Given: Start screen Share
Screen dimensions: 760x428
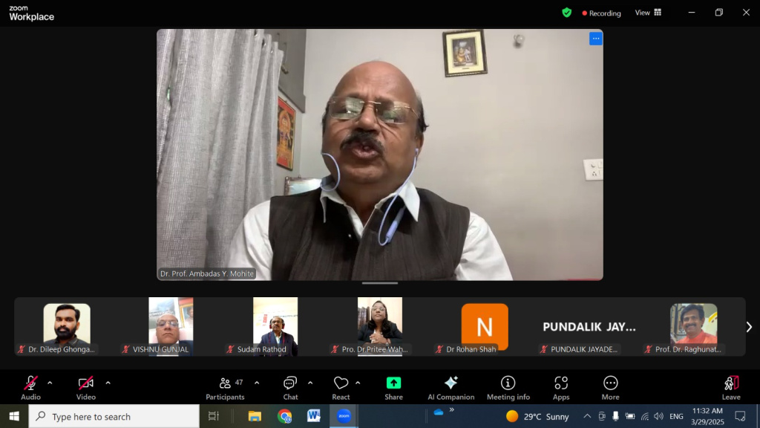Looking at the screenshot, I should pyautogui.click(x=393, y=387).
